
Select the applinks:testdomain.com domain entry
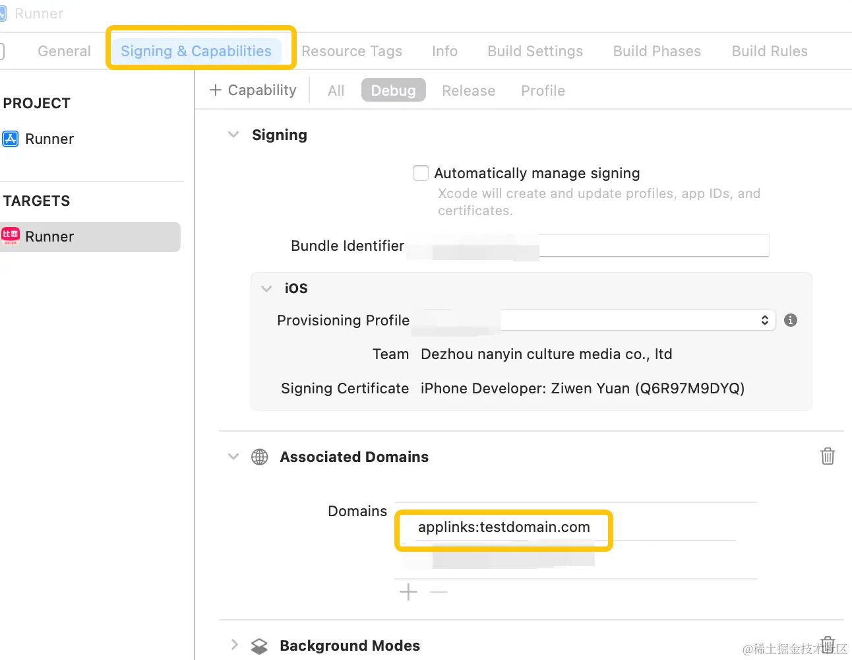click(x=504, y=527)
